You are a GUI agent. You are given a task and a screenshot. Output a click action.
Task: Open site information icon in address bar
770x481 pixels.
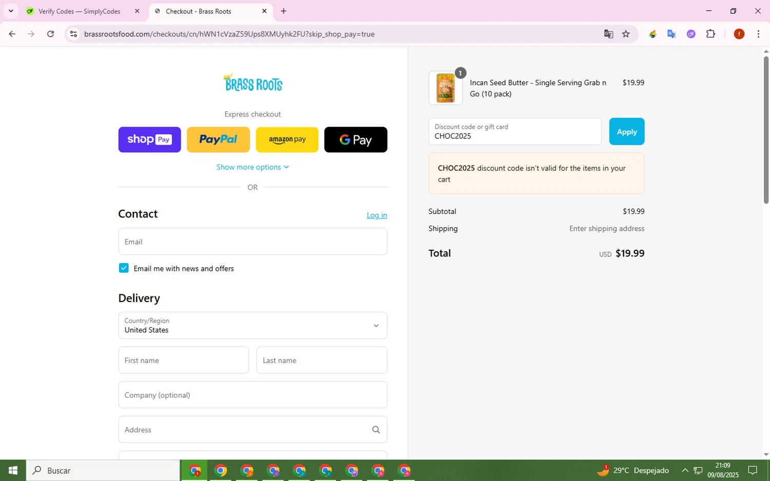[73, 34]
